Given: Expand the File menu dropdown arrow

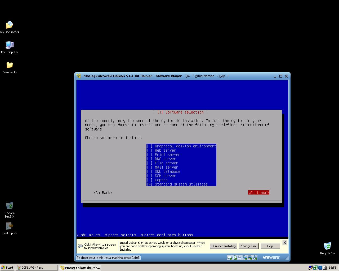Looking at the screenshot, I should pos(193,76).
